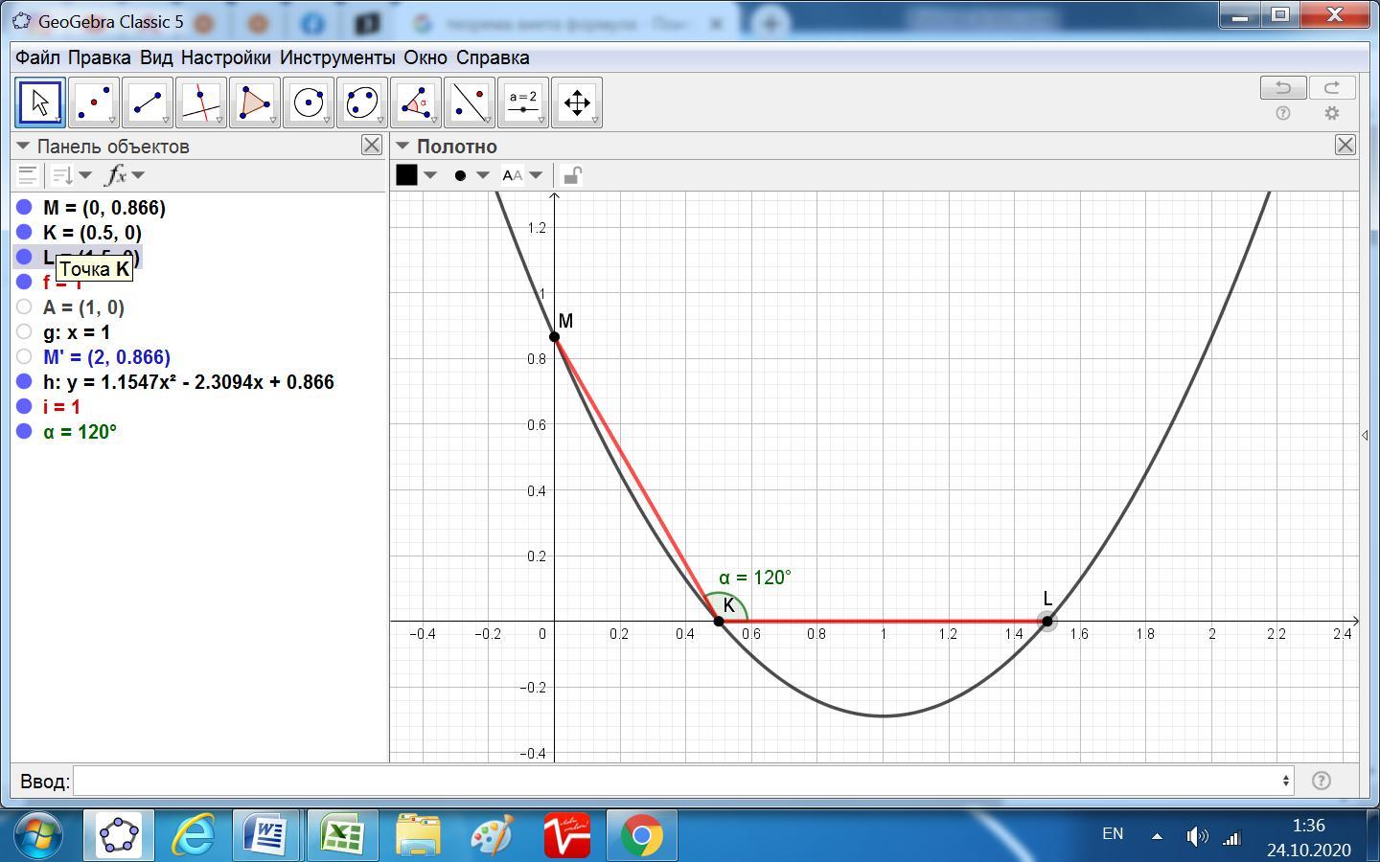Image resolution: width=1380 pixels, height=862 pixels.
Task: Open the Инструменты menu
Action: [336, 57]
